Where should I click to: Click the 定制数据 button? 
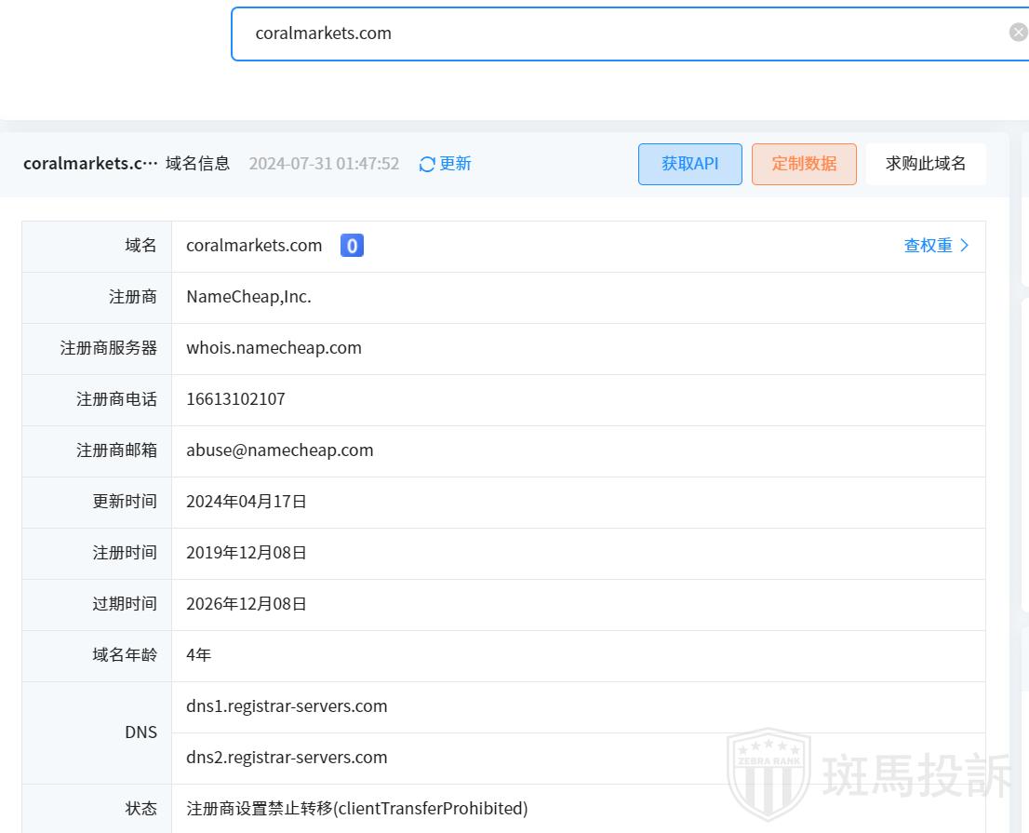(804, 164)
